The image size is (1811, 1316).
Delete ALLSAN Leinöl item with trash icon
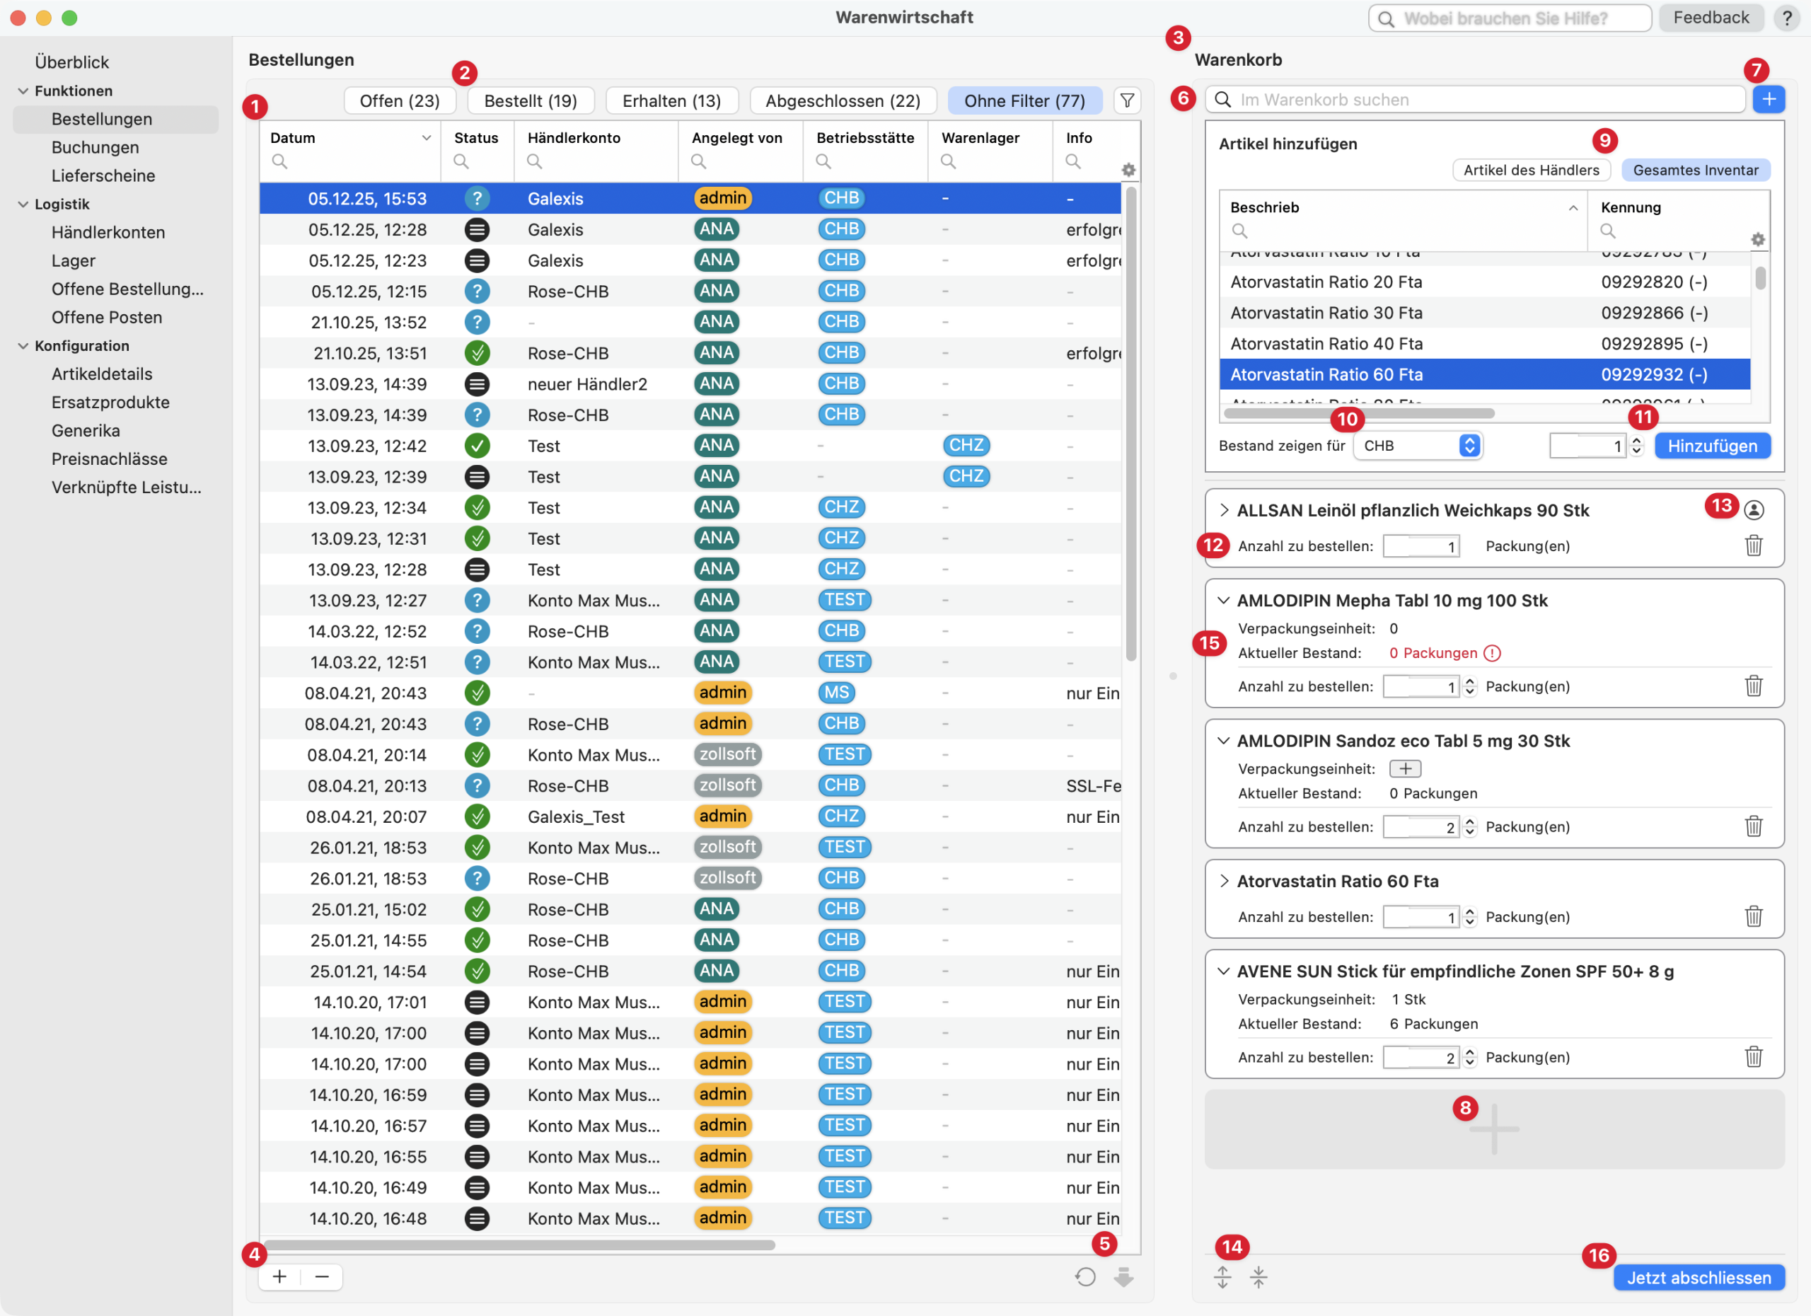[x=1753, y=546]
